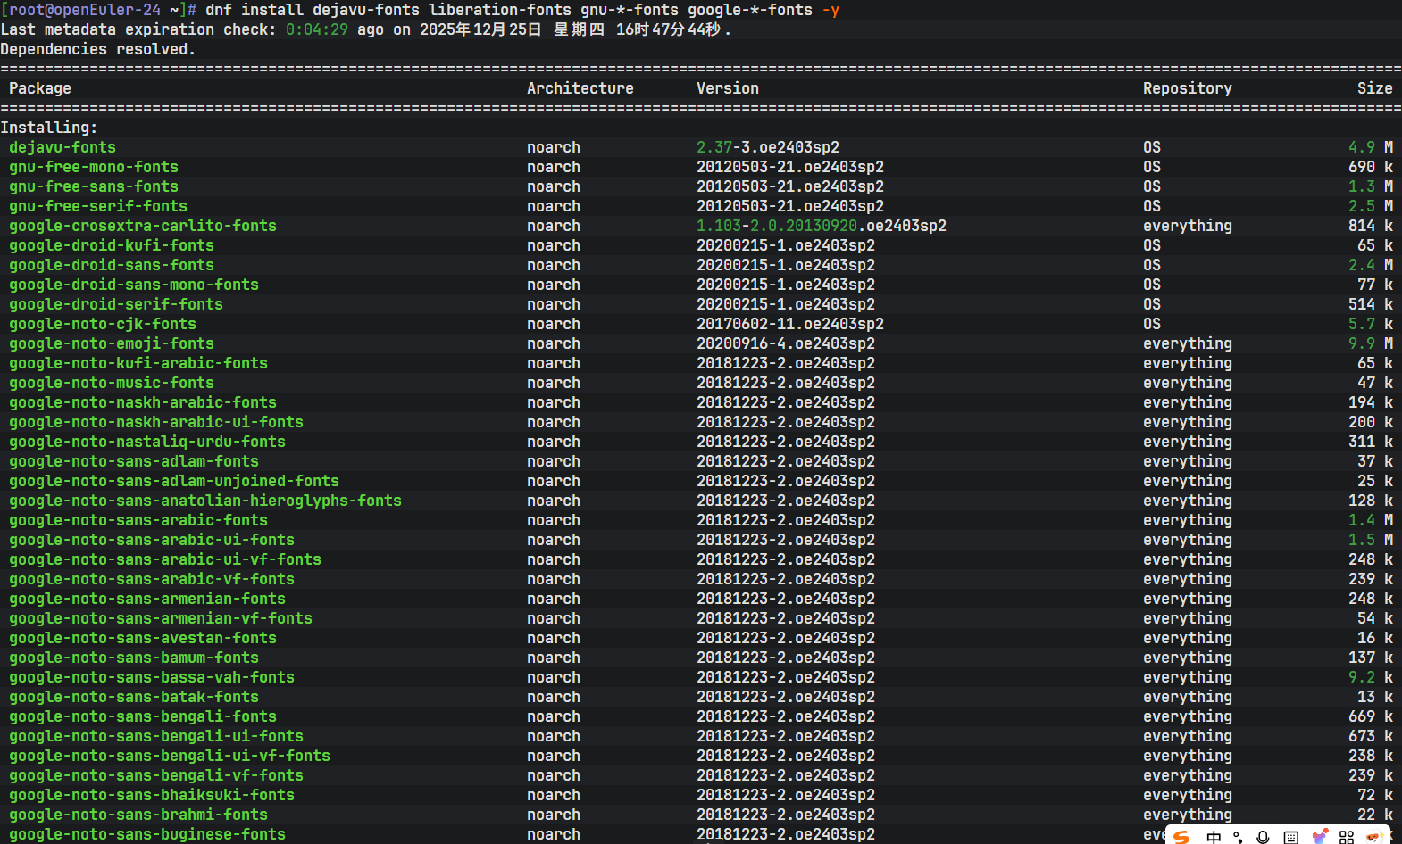The width and height of the screenshot is (1402, 844).
Task: Click the google-noto-sans-arabic-ui-fonts entry
Action: tap(152, 540)
